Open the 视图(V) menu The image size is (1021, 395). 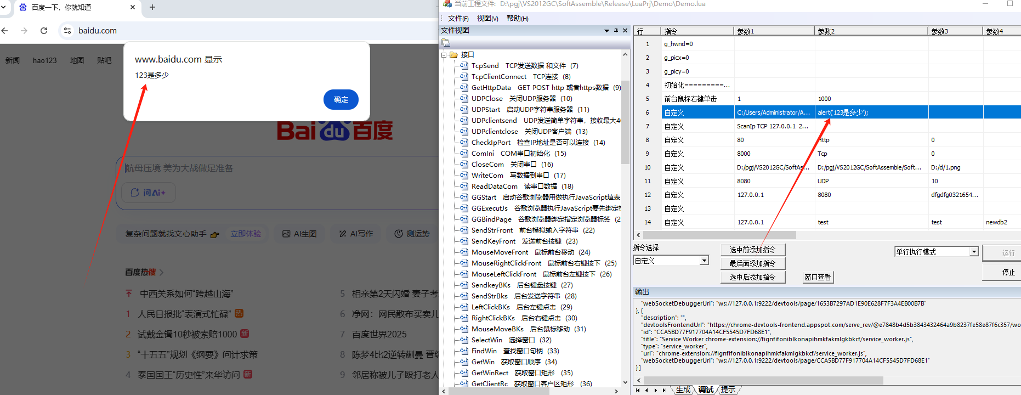487,18
